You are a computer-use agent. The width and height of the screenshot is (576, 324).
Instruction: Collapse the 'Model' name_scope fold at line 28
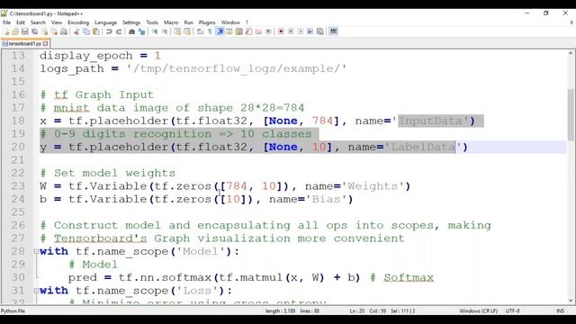point(36,252)
